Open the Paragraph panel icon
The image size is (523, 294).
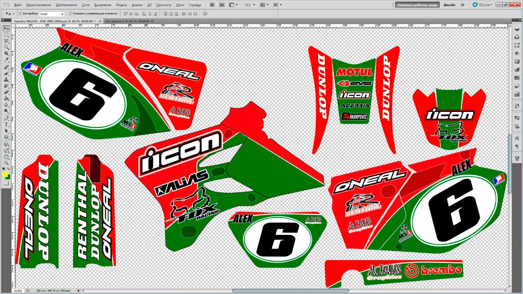coord(517,147)
